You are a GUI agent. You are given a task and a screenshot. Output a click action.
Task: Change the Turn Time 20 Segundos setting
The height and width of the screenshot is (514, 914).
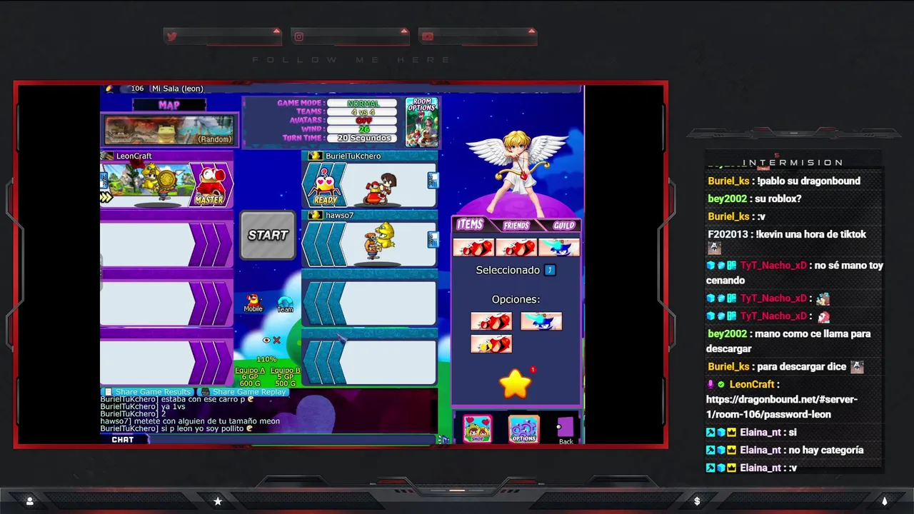click(363, 138)
